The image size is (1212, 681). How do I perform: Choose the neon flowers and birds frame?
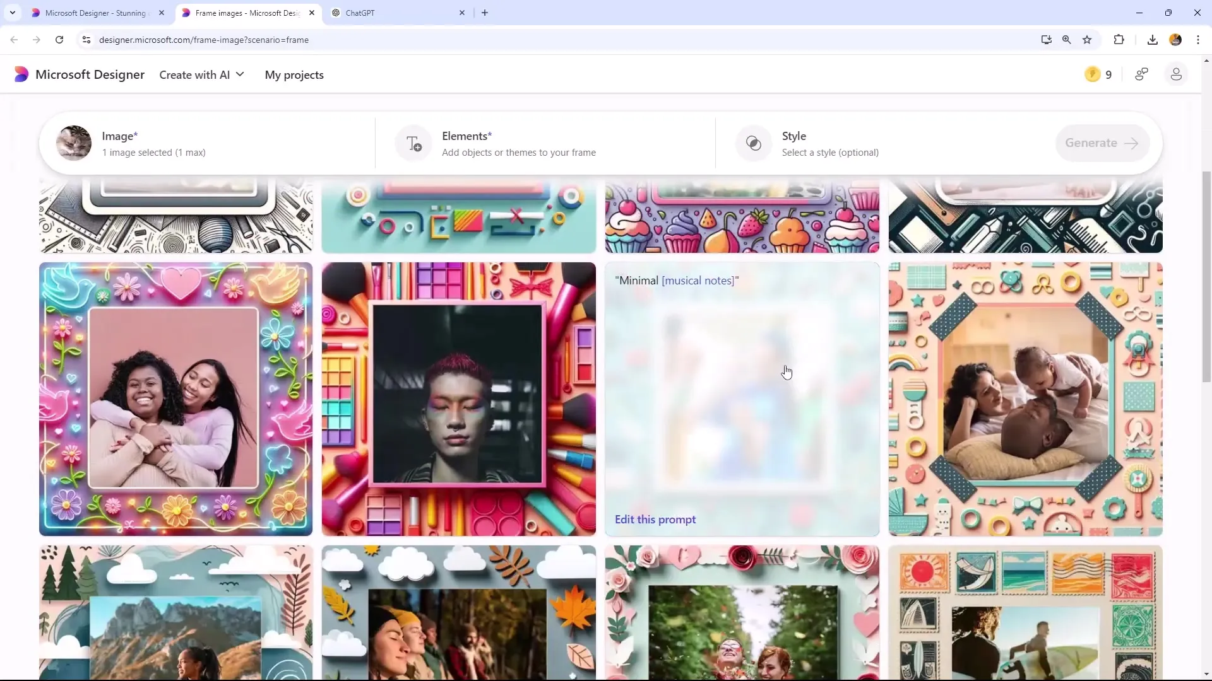coord(175,399)
